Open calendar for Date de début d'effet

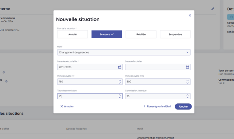[x=120, y=67]
